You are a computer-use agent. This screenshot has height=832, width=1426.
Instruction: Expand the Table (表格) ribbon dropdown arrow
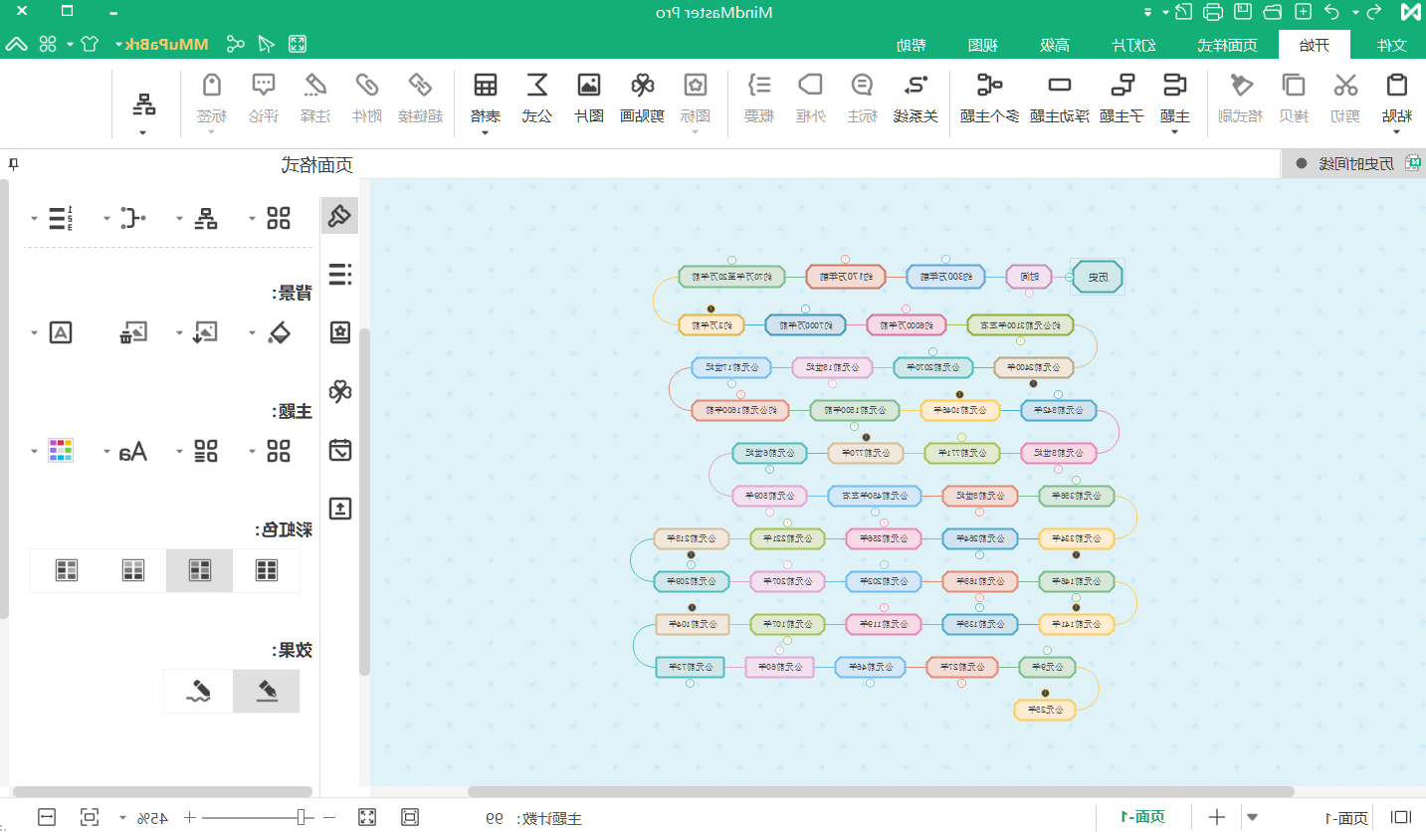(485, 132)
